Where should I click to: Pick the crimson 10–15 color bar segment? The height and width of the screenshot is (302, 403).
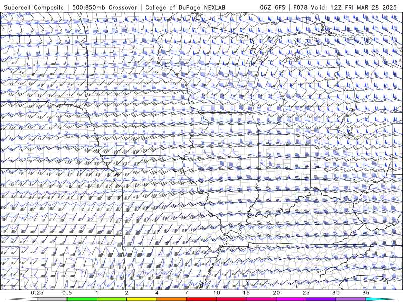point(231,299)
